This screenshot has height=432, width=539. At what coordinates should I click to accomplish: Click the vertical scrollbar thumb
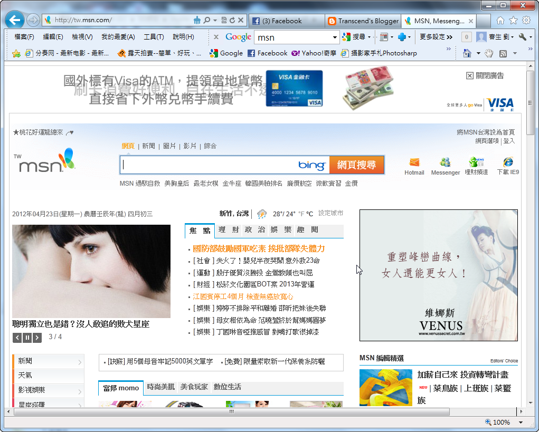pos(531,103)
